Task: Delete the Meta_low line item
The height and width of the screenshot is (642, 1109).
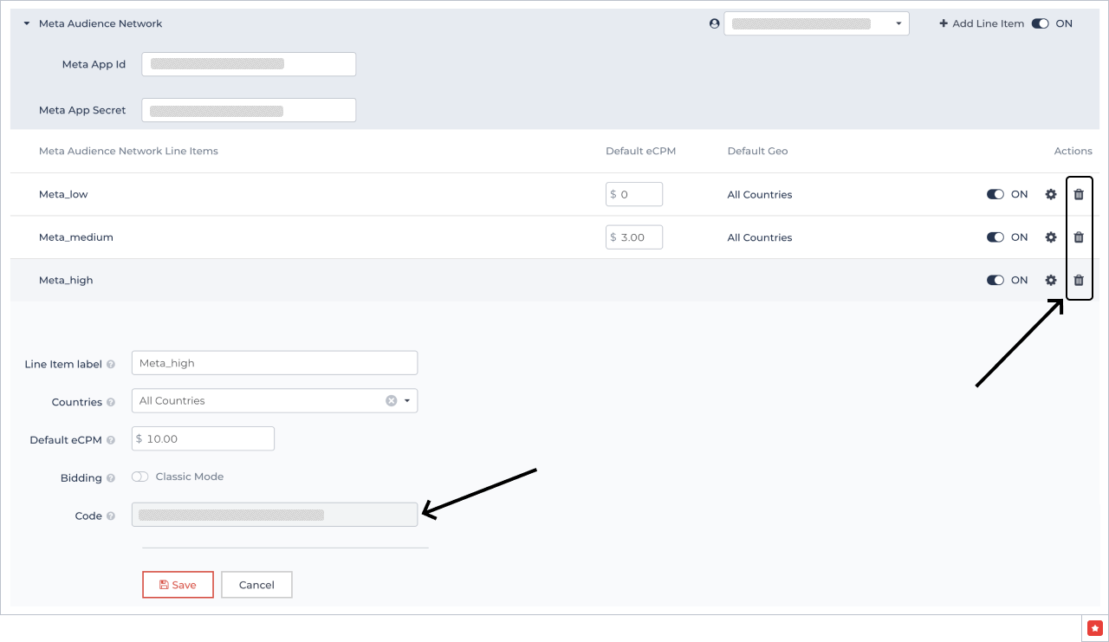Action: (1079, 194)
